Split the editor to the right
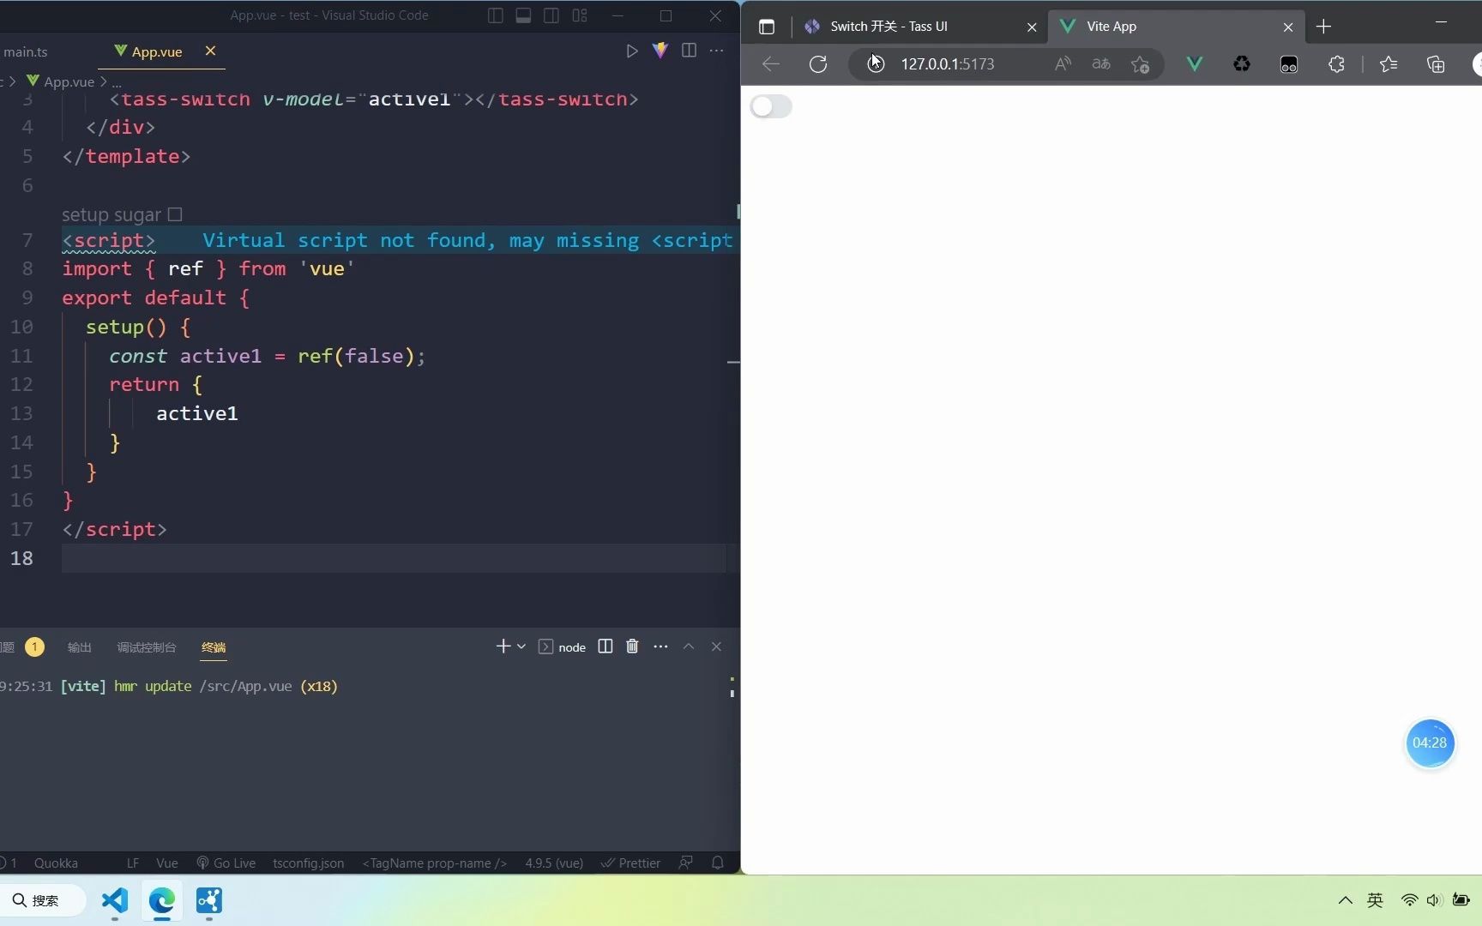This screenshot has height=926, width=1482. pos(689,51)
